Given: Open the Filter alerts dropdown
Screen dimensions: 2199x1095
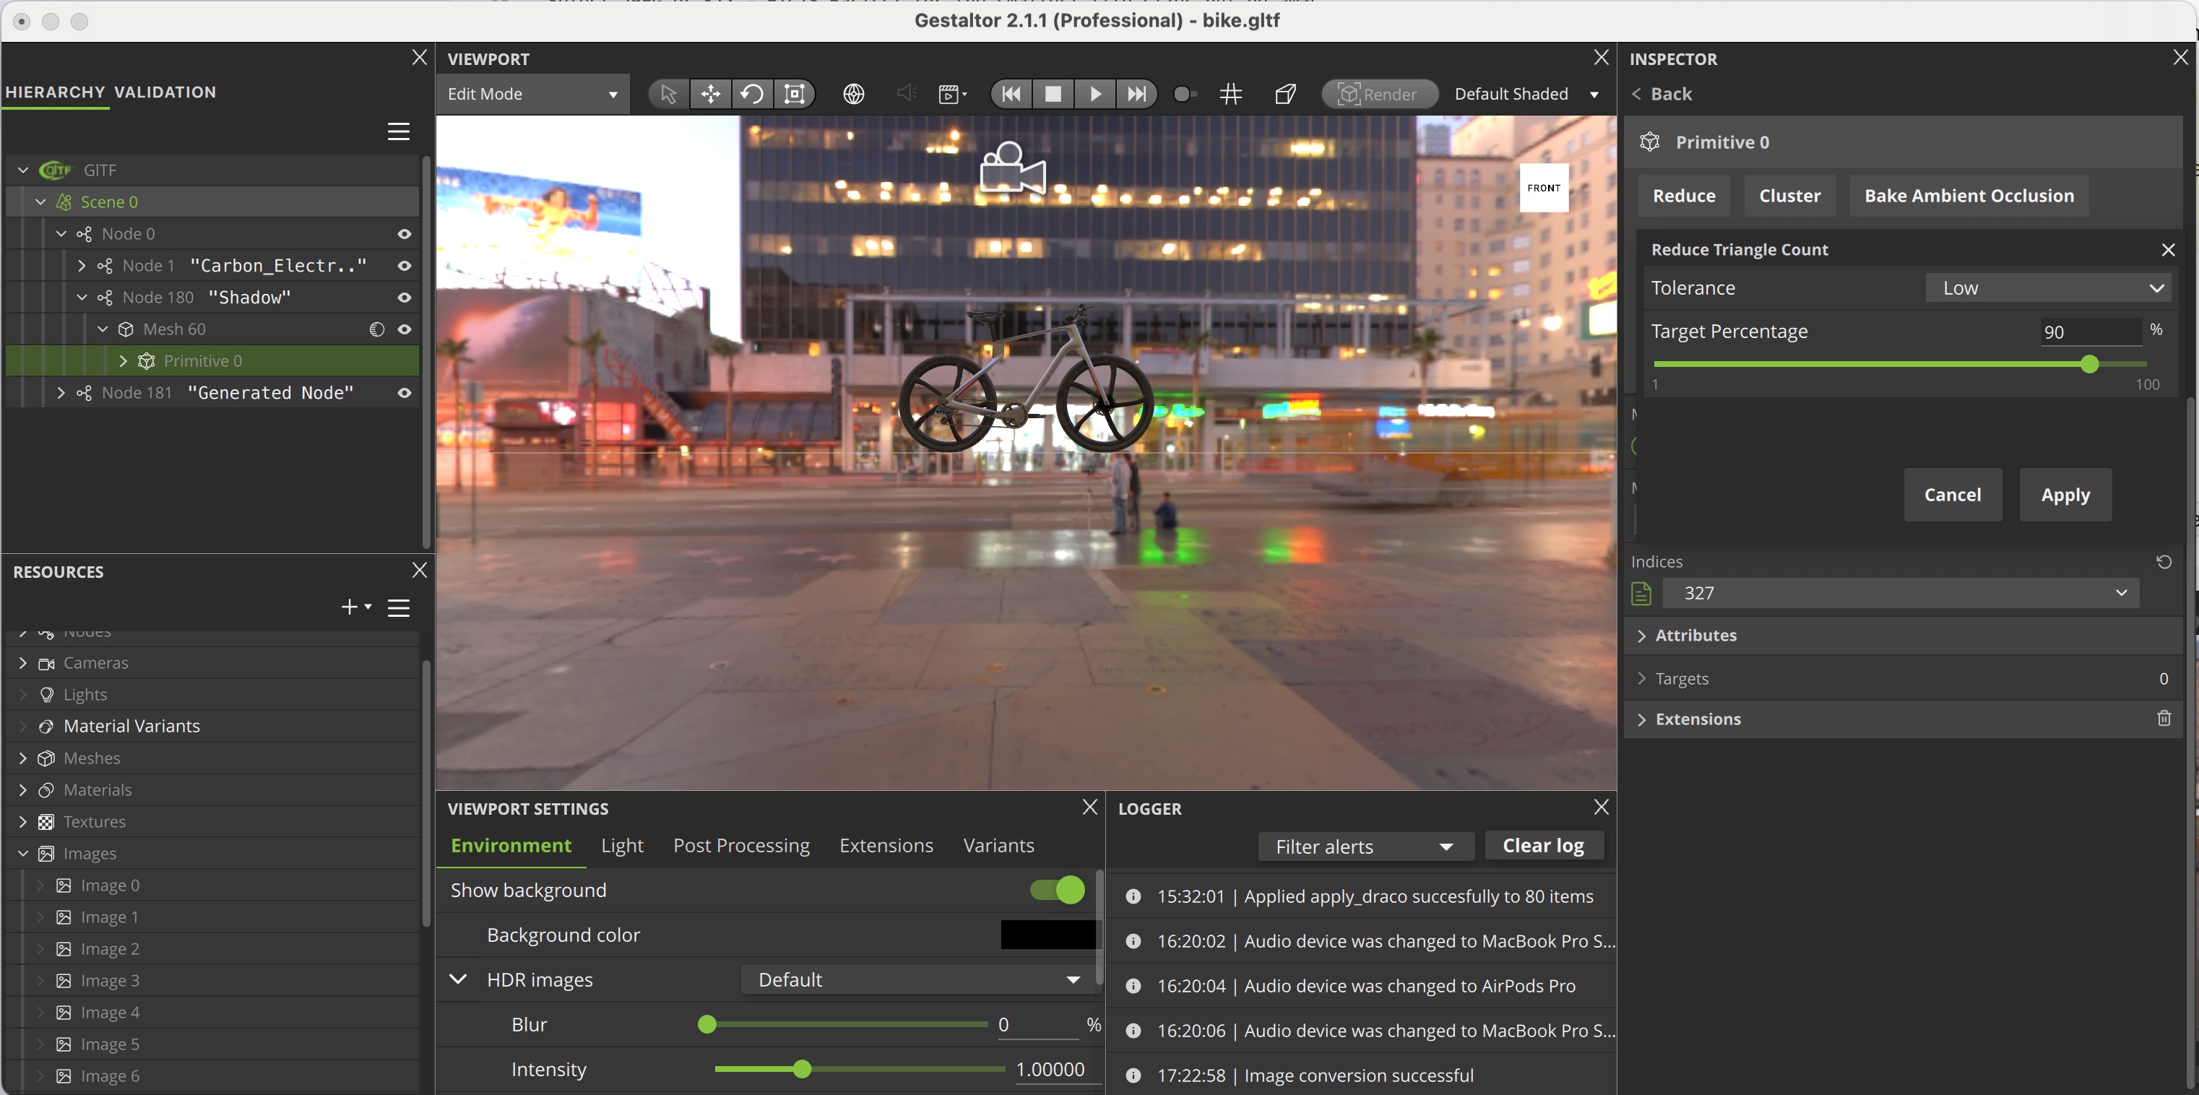Looking at the screenshot, I should click(x=1366, y=847).
